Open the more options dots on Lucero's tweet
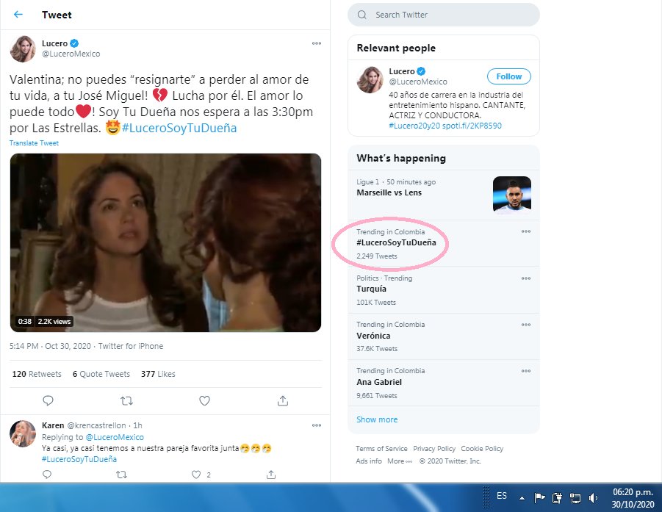The height and width of the screenshot is (512, 662). (317, 43)
